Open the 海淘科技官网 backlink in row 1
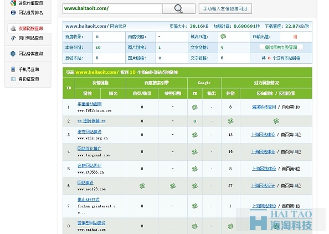The height and width of the screenshot is (234, 329). (x=264, y=107)
